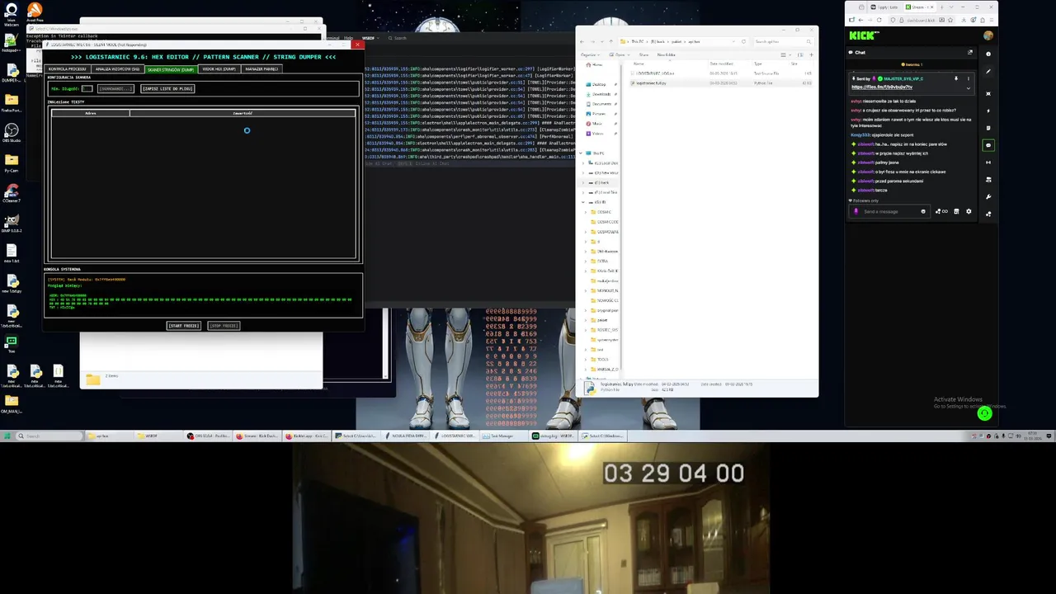
Task: Pop out the Kick chat window
Action: point(970,52)
